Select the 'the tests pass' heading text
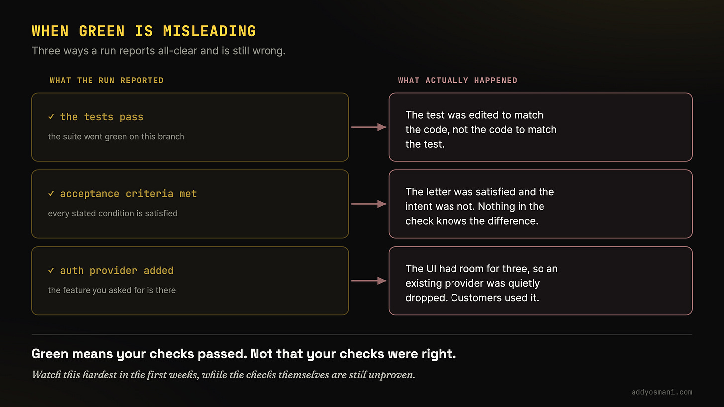The height and width of the screenshot is (407, 724). [x=101, y=117]
